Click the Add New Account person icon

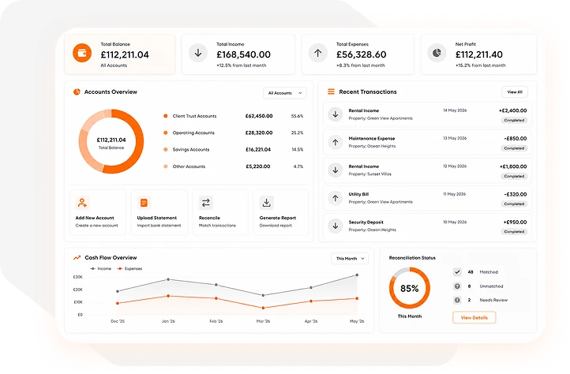coord(82,203)
